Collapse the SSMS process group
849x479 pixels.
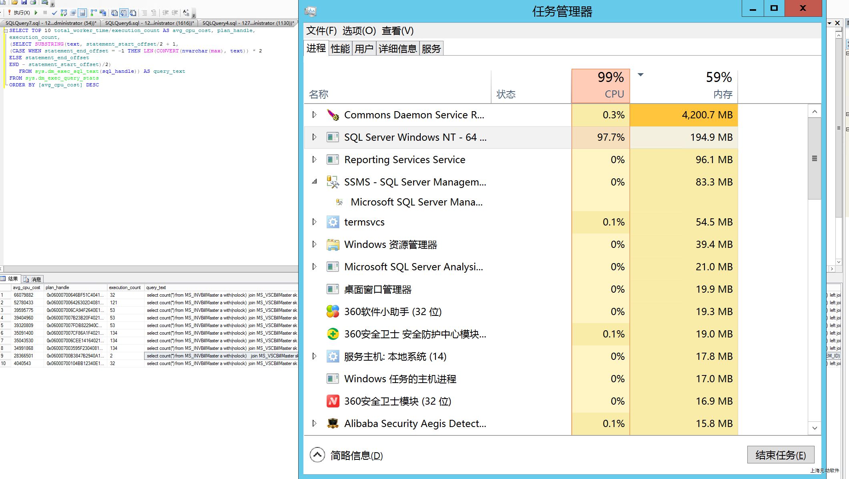[x=314, y=182]
